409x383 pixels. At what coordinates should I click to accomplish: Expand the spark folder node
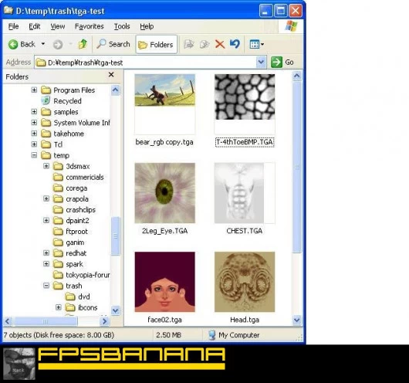(x=46, y=264)
